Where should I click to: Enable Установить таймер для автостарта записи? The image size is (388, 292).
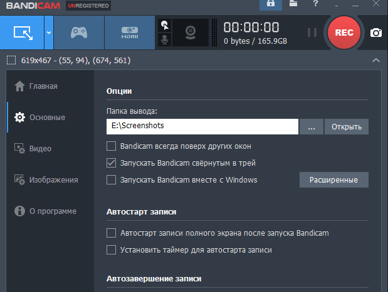pos(111,249)
